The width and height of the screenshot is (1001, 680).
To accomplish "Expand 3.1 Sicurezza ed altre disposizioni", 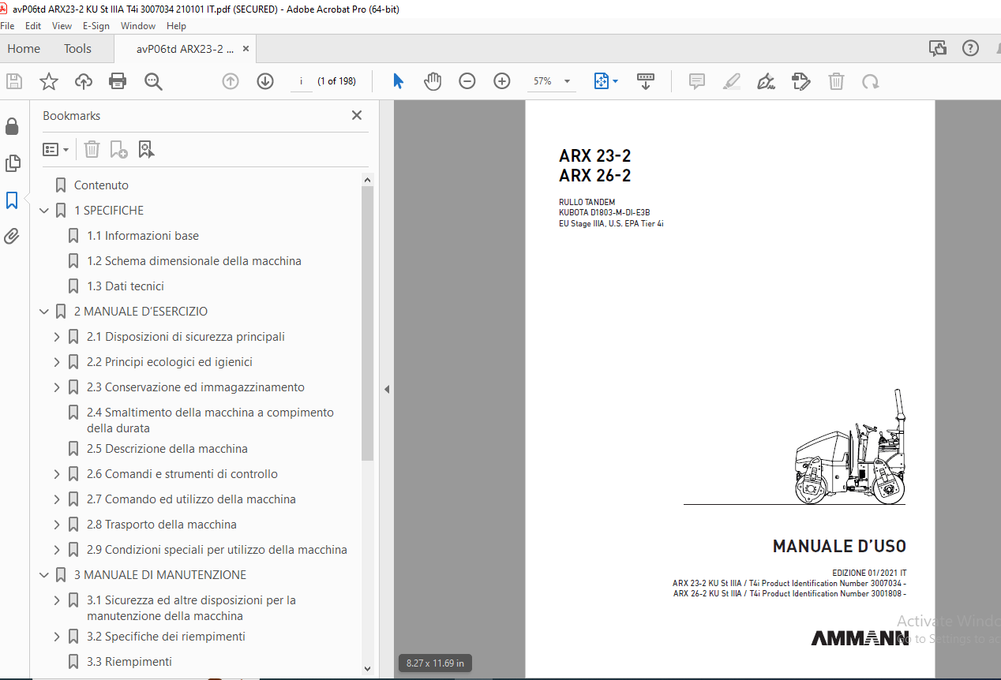I will 57,600.
